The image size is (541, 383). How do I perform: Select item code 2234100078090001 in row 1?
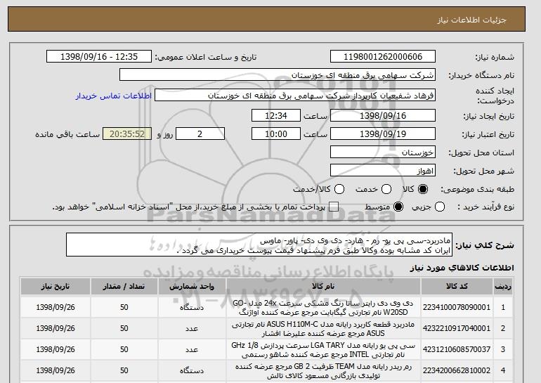pyautogui.click(x=457, y=307)
